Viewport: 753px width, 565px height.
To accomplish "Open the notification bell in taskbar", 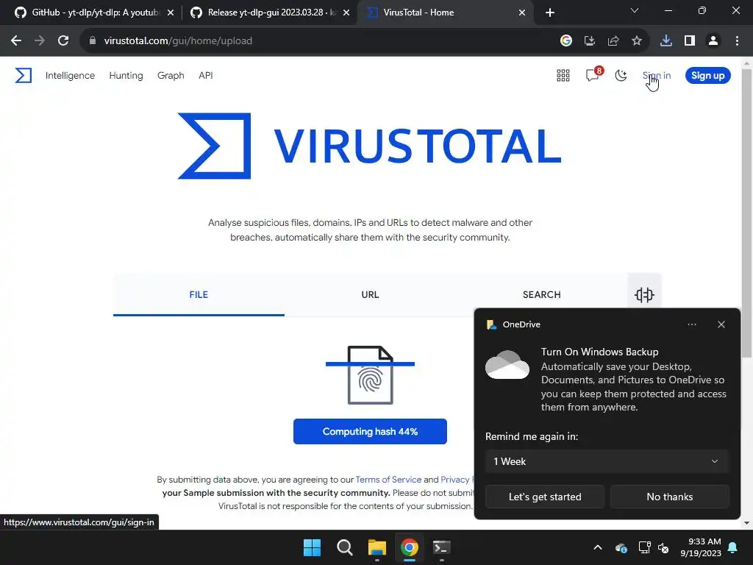I will 733,547.
